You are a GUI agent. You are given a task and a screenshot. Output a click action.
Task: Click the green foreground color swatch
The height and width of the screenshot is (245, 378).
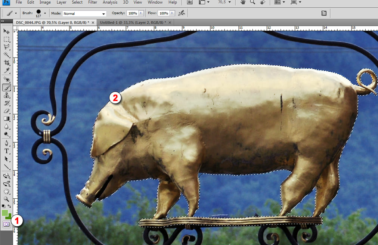click(5, 213)
